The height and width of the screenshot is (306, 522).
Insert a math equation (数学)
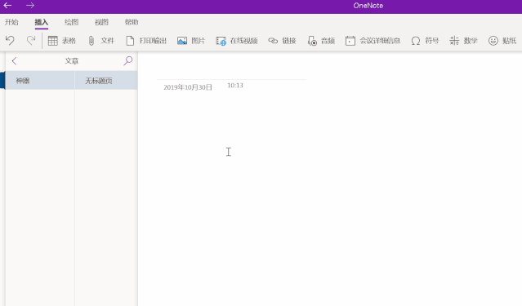click(x=463, y=41)
